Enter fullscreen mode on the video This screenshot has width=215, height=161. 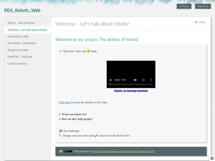point(143,80)
